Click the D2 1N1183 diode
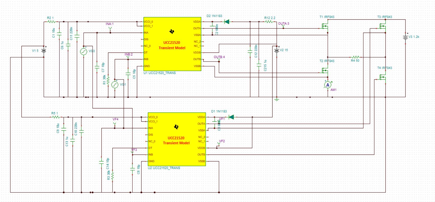 click(x=227, y=22)
